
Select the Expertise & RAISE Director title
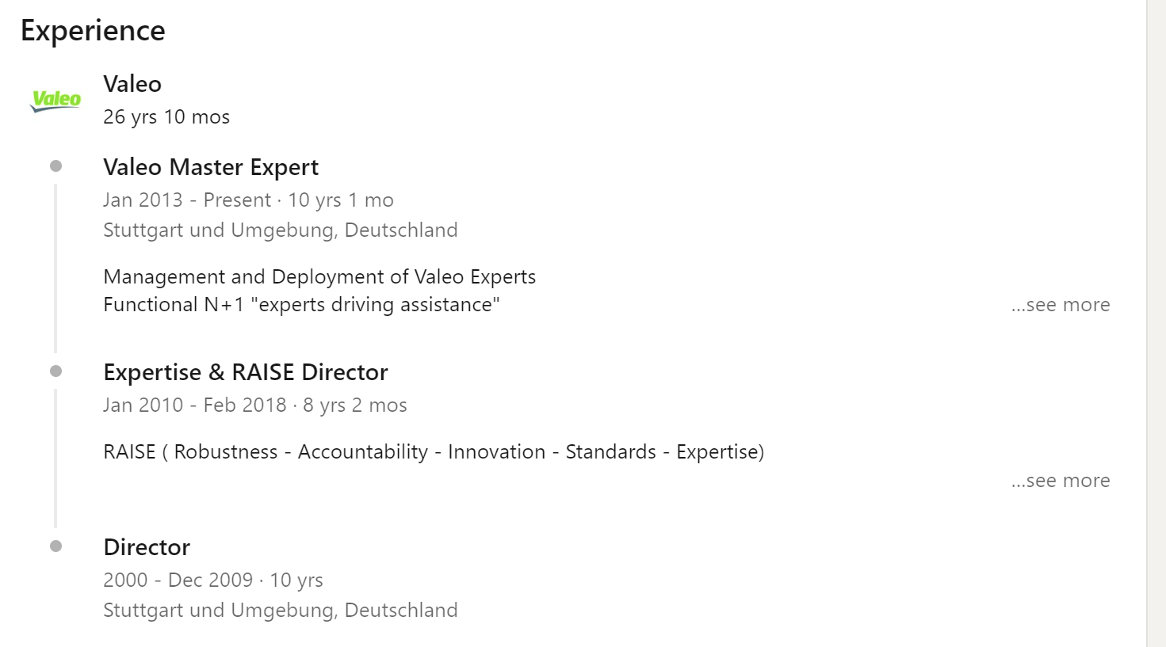click(246, 372)
